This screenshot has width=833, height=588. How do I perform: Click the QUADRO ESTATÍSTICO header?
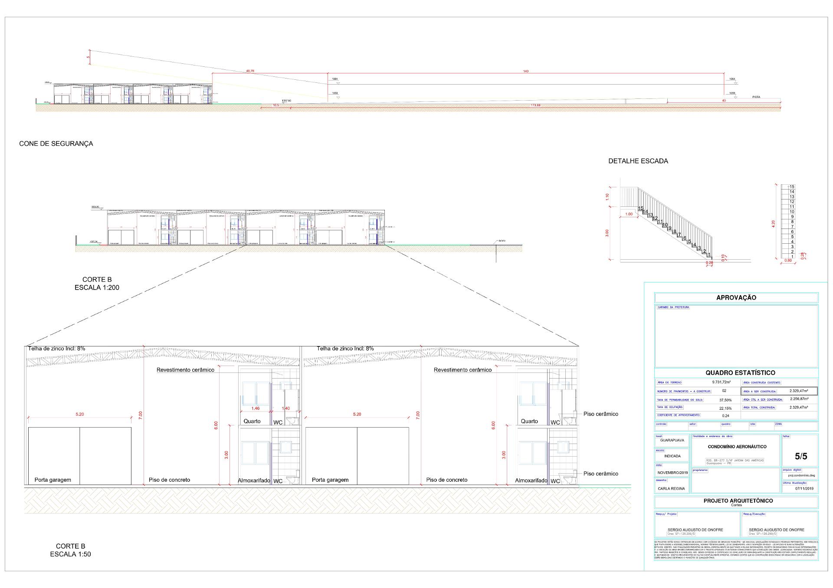[x=736, y=372]
